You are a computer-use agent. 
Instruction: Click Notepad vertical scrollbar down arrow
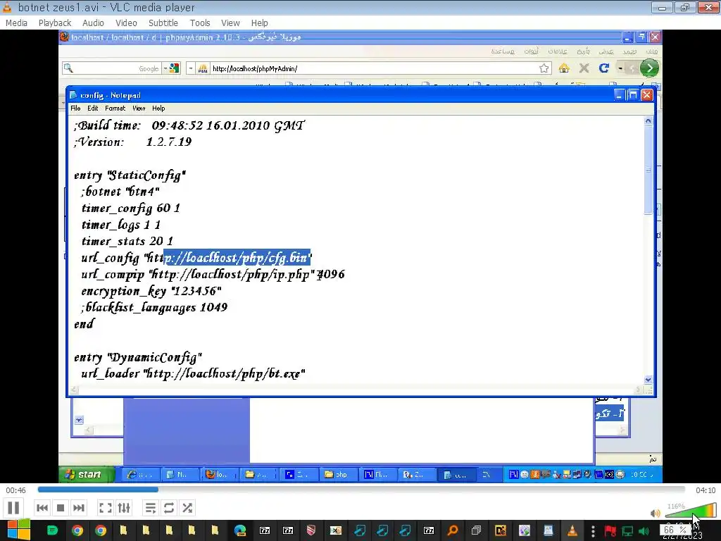click(648, 380)
